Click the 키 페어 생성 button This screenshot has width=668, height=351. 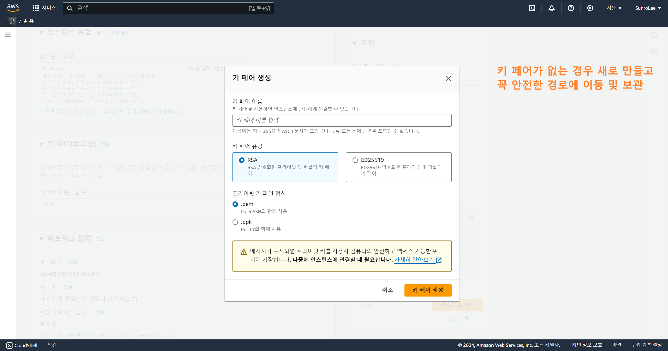(x=428, y=290)
